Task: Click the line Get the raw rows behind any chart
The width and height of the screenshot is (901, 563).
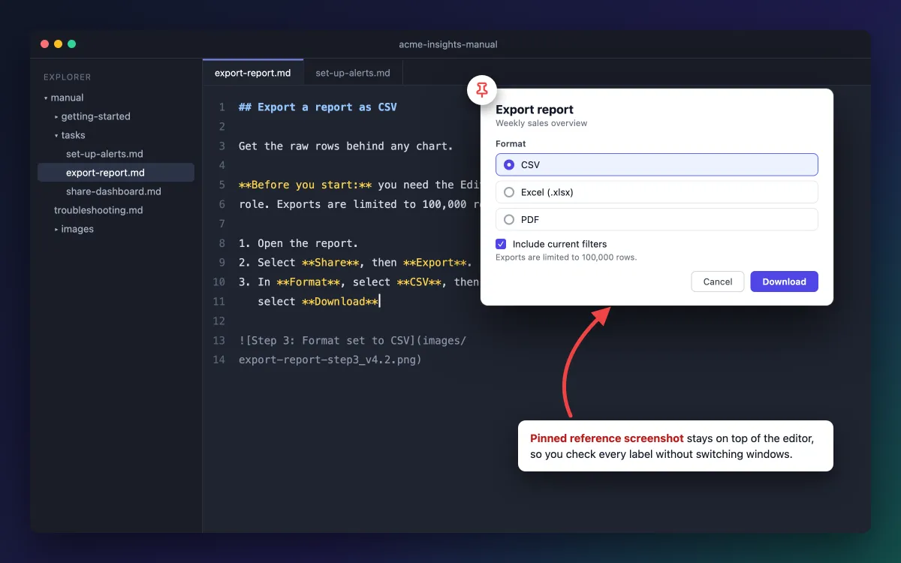Action: pyautogui.click(x=346, y=146)
